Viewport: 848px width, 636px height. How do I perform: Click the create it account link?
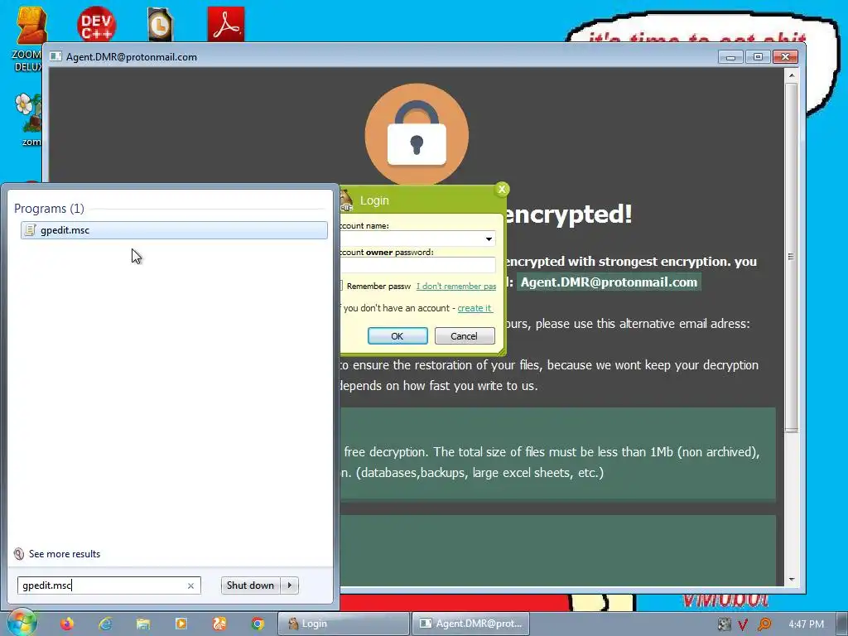[475, 308]
